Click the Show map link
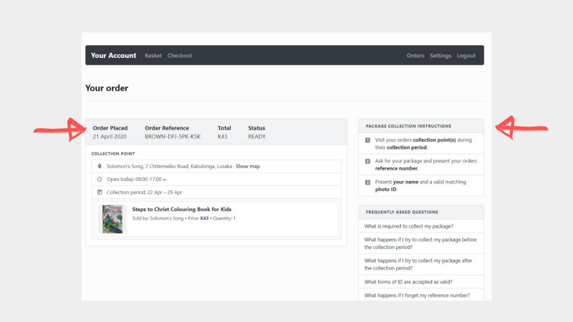Image resolution: width=573 pixels, height=322 pixels. pyautogui.click(x=248, y=166)
